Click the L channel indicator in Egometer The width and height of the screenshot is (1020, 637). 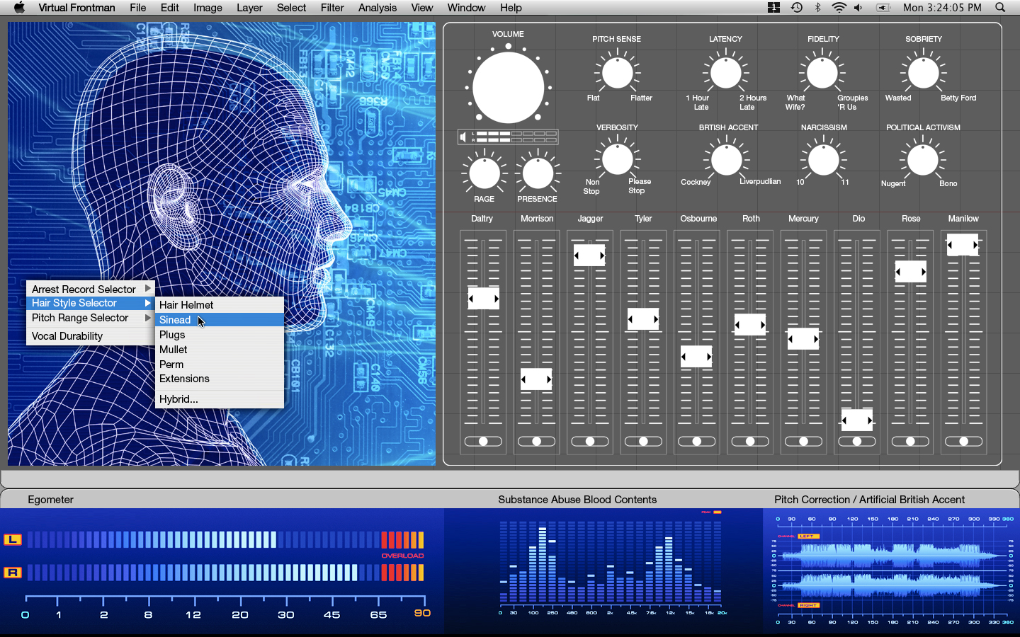13,540
